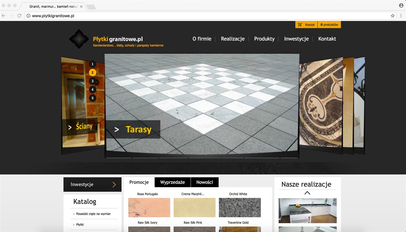This screenshot has width=406, height=232.
Task: Open the Chrome user profile icon
Action: 401,5
